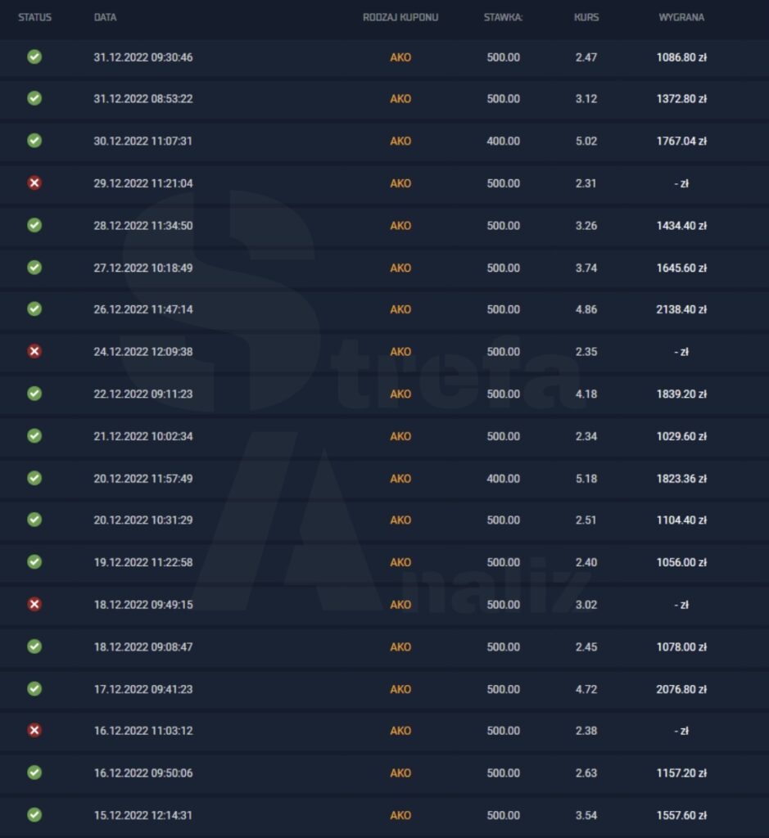The width and height of the screenshot is (769, 838).
Task: Click the odds value 2.31
Action: [x=586, y=183]
